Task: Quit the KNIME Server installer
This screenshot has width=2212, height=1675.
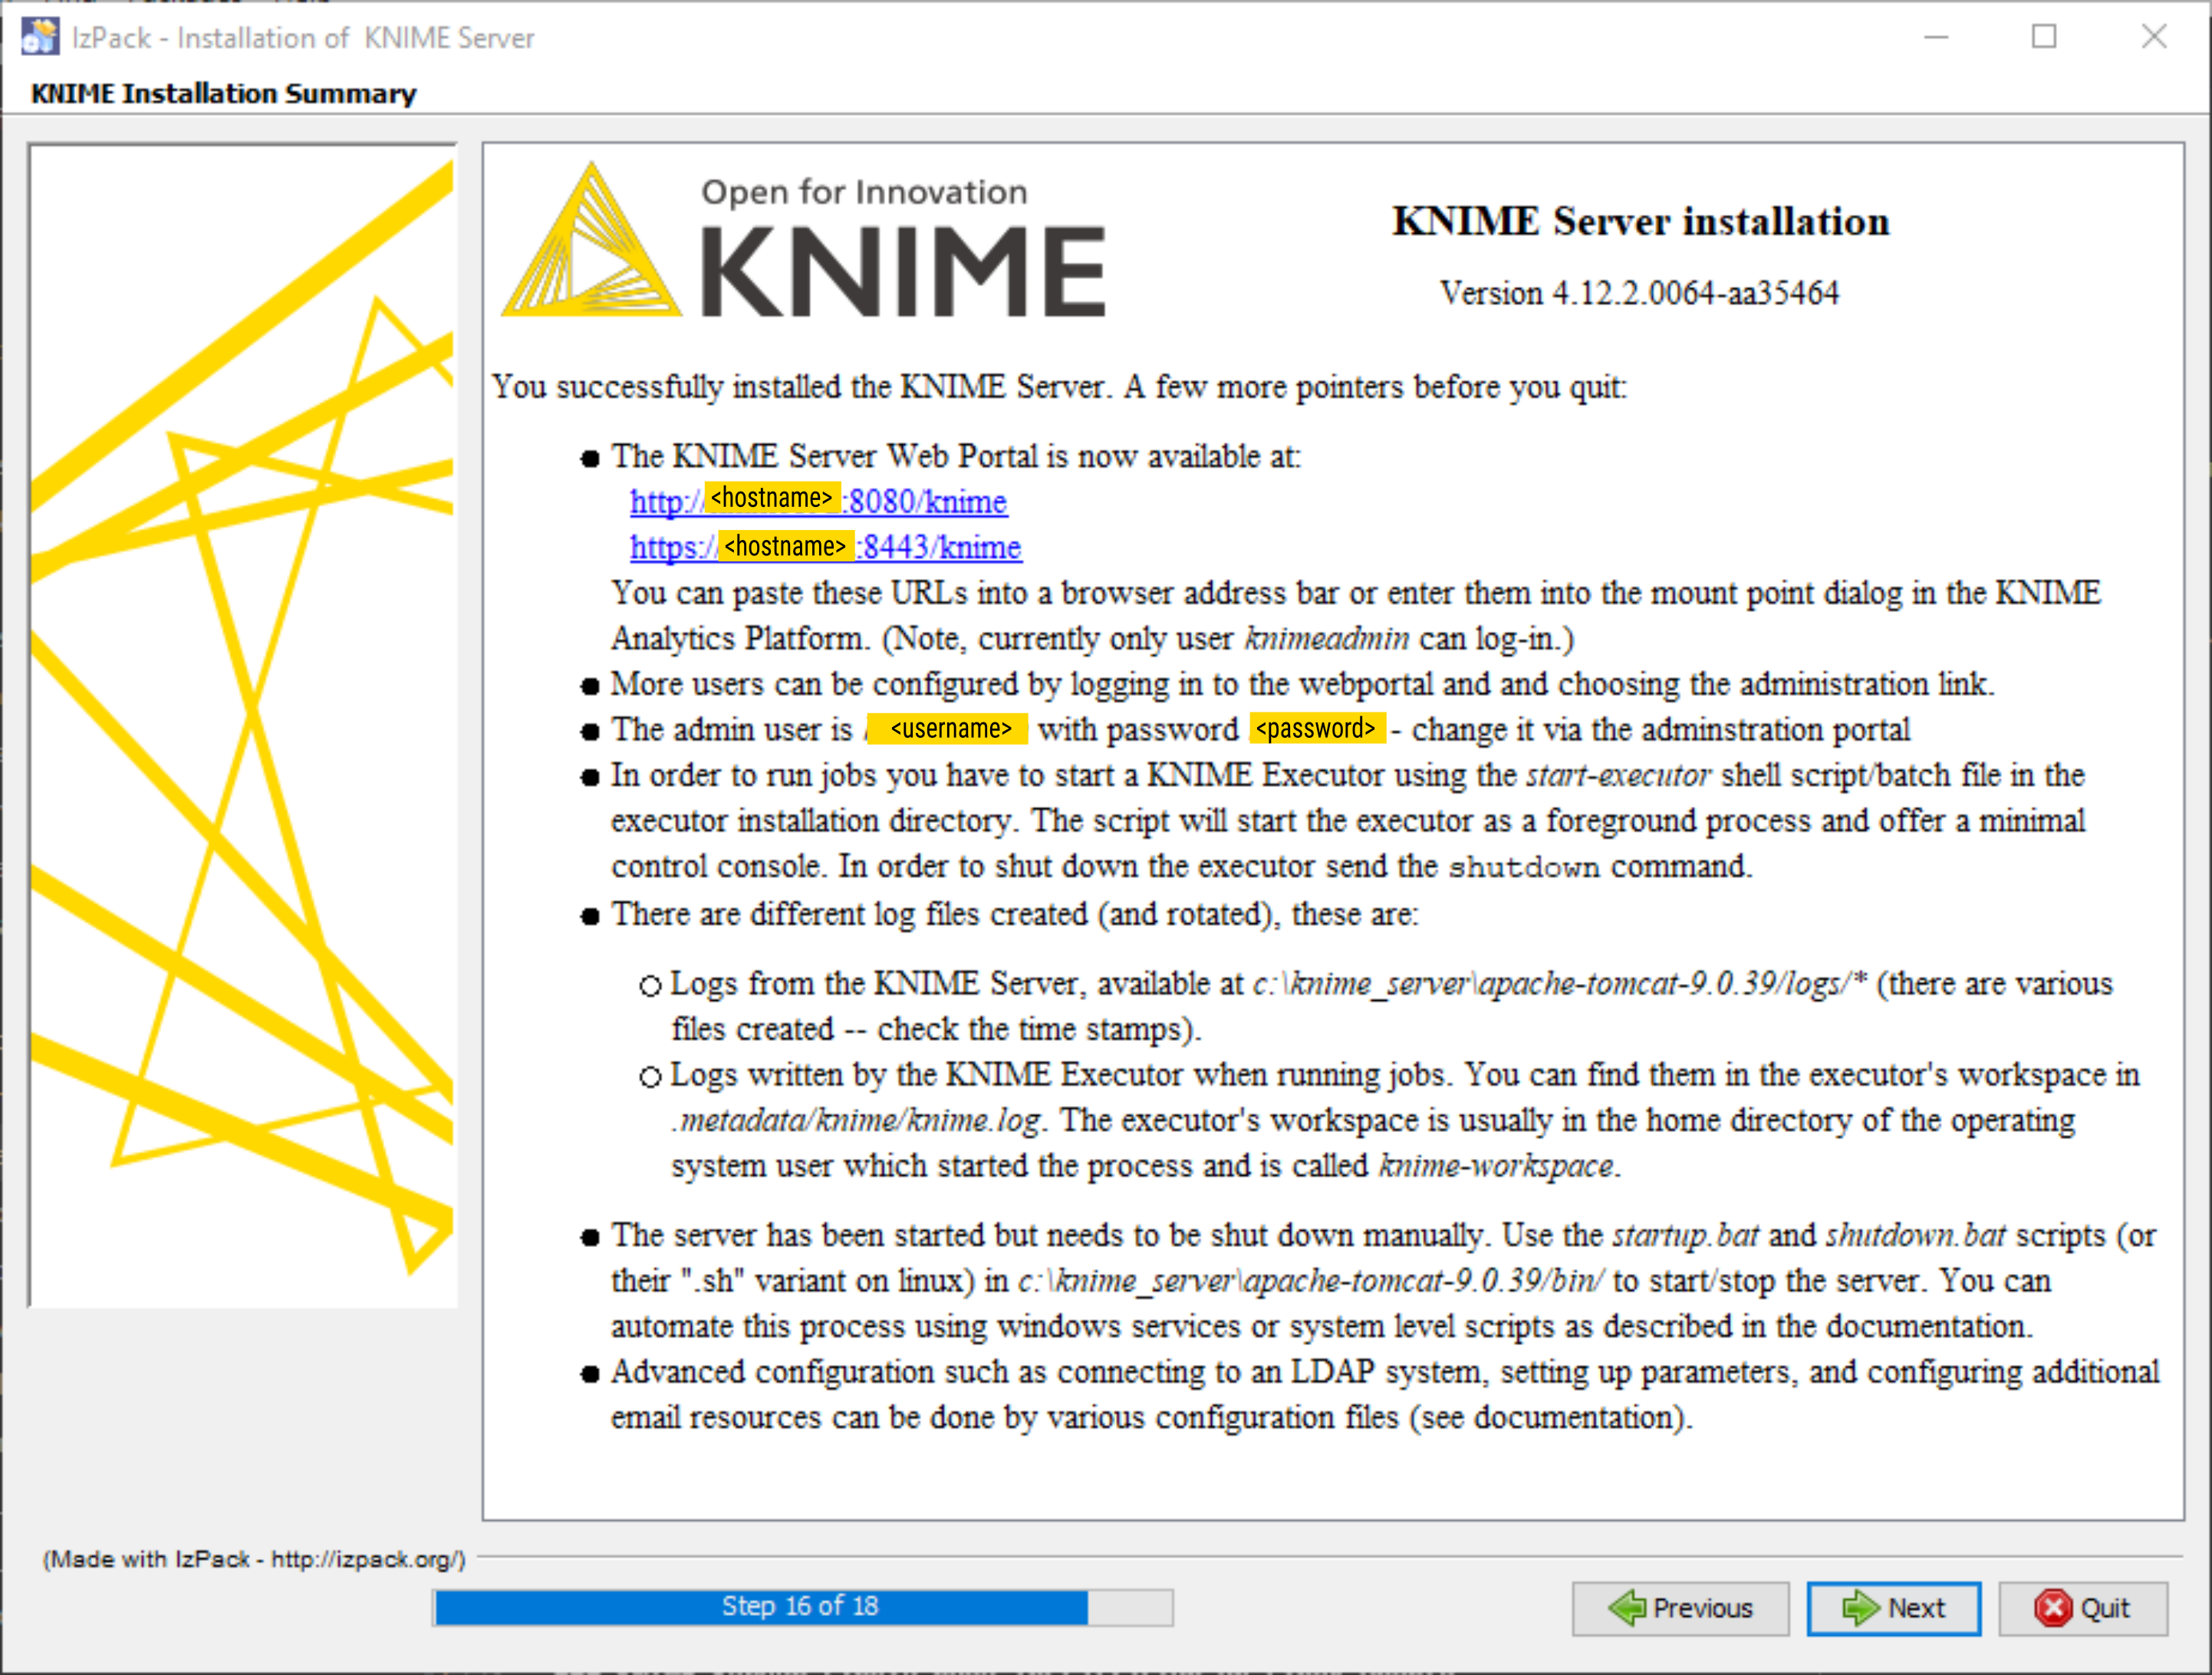Action: (2083, 1608)
